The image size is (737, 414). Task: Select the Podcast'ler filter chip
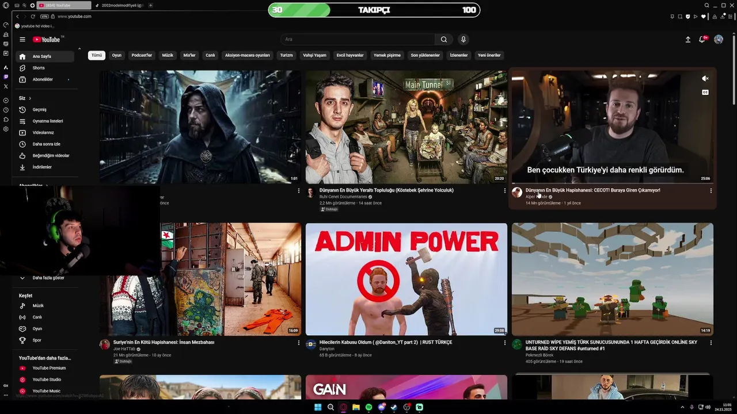click(x=142, y=55)
